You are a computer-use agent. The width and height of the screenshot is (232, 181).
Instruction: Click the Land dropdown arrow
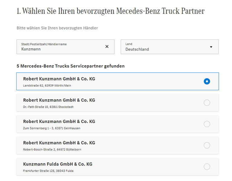[211, 47]
